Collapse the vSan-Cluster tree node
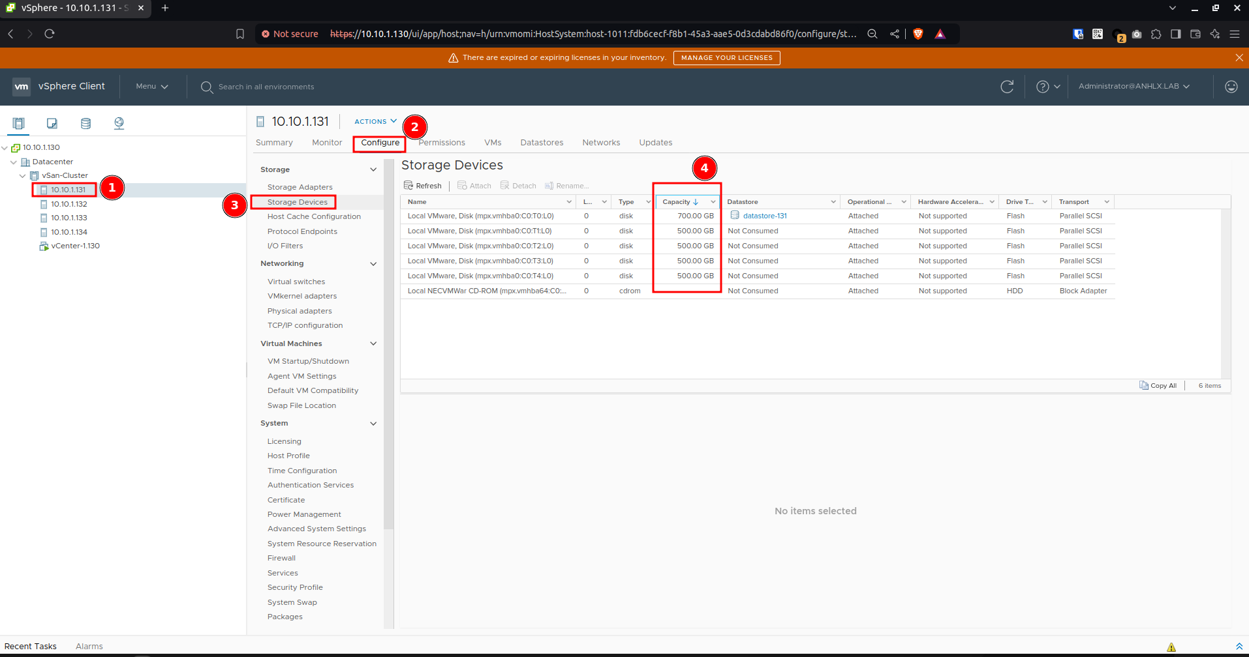Screen dimensions: 1249x657 tap(23, 176)
